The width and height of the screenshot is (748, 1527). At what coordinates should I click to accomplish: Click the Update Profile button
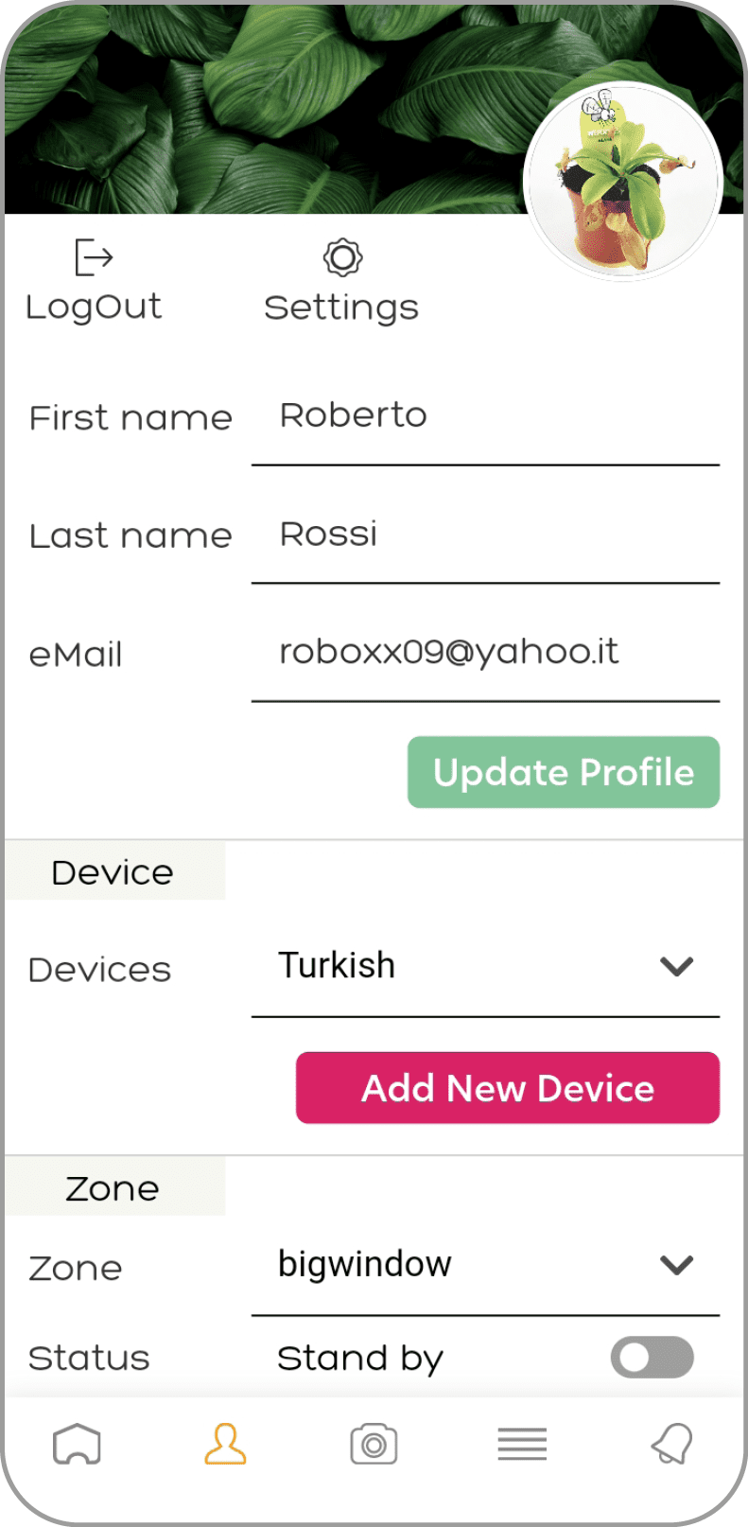point(564,772)
